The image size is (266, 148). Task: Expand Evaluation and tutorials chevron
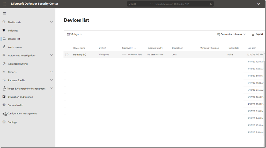(x=51, y=97)
